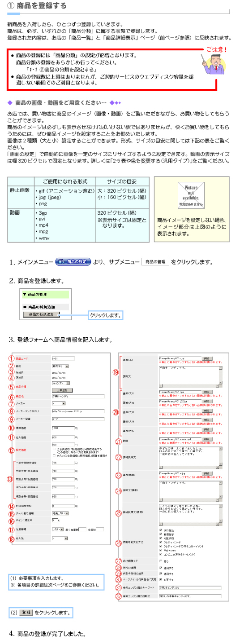Click 参照 button for 動画
The image size is (240, 640).
207,439
